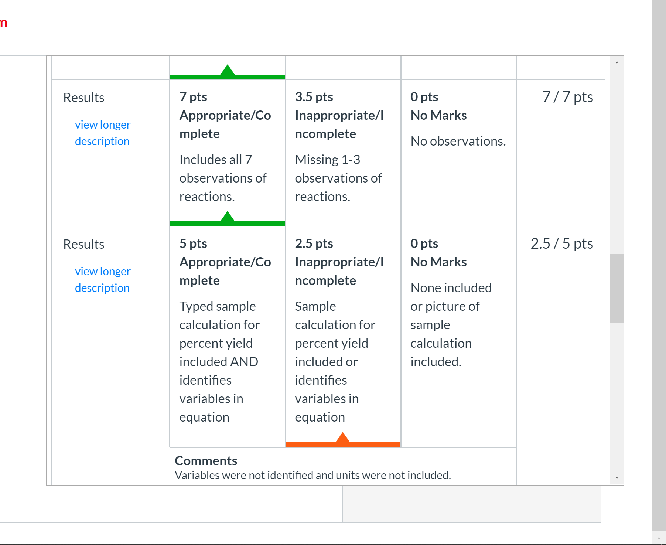Click the 2.5 / 5 pts score

click(562, 243)
